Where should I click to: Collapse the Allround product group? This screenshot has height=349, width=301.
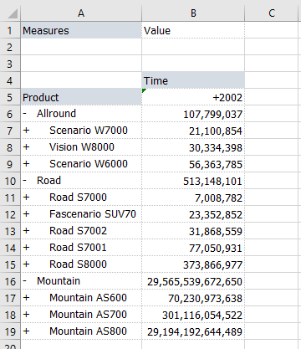[25, 114]
